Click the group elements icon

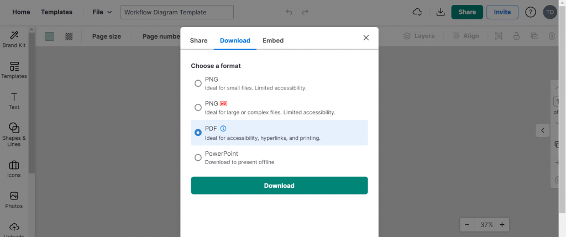point(499,36)
